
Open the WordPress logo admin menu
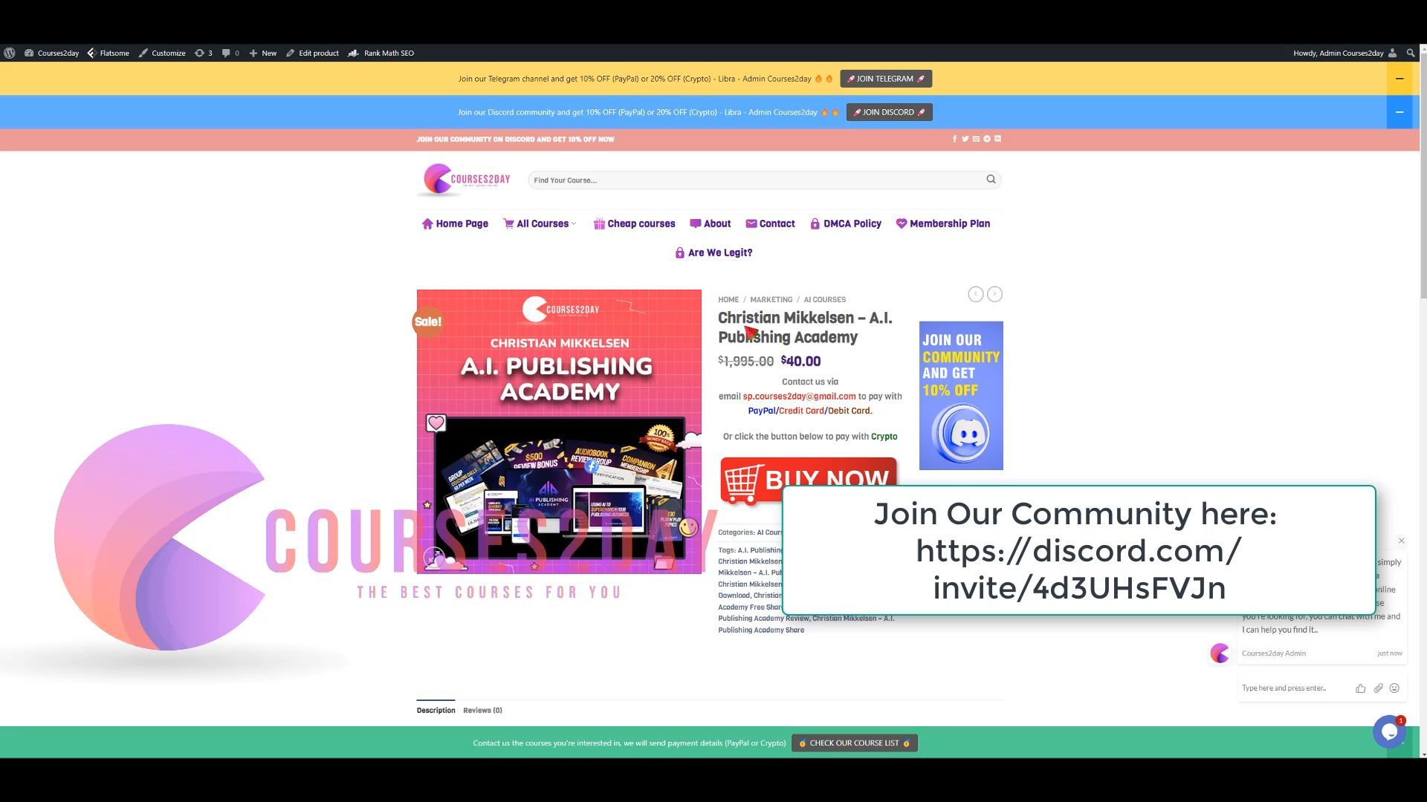tap(10, 53)
